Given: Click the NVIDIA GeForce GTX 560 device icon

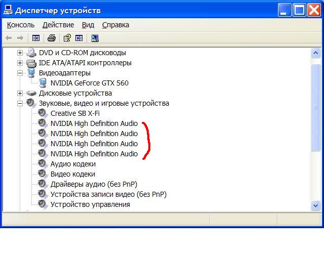Looking at the screenshot, I should point(43,83).
